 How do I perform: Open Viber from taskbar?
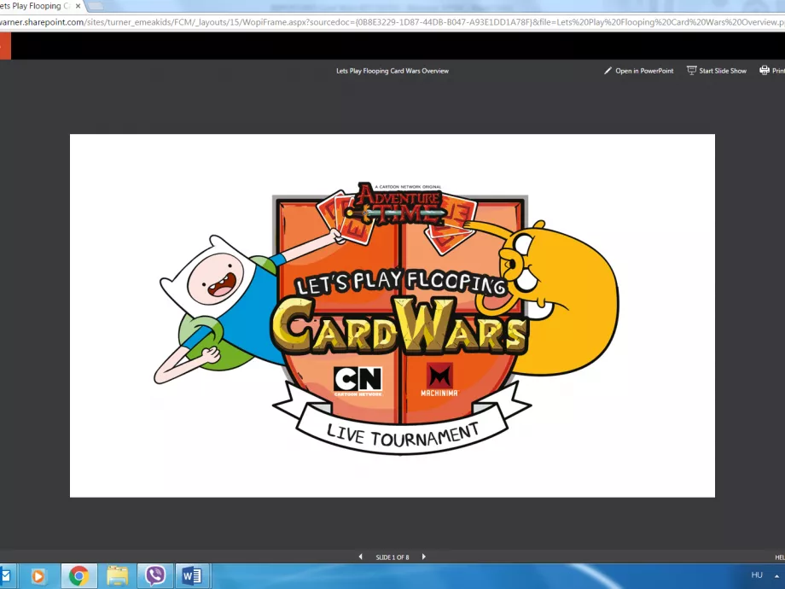pyautogui.click(x=155, y=576)
